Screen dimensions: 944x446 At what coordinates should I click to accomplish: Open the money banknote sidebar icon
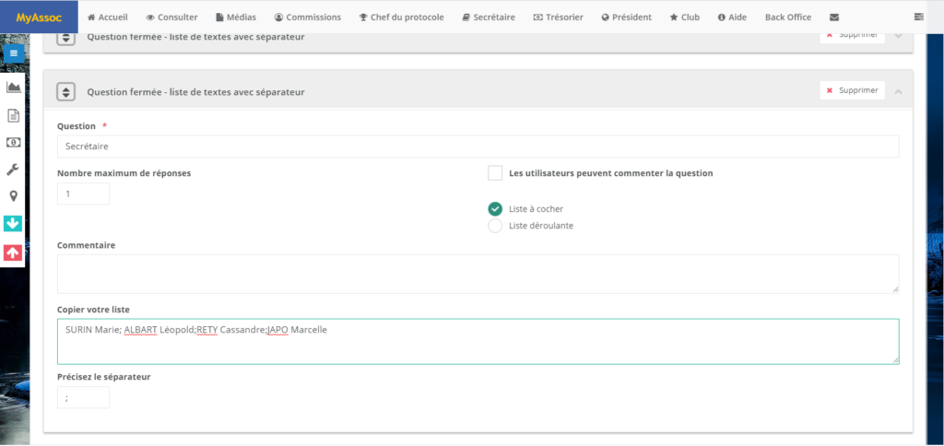(13, 142)
